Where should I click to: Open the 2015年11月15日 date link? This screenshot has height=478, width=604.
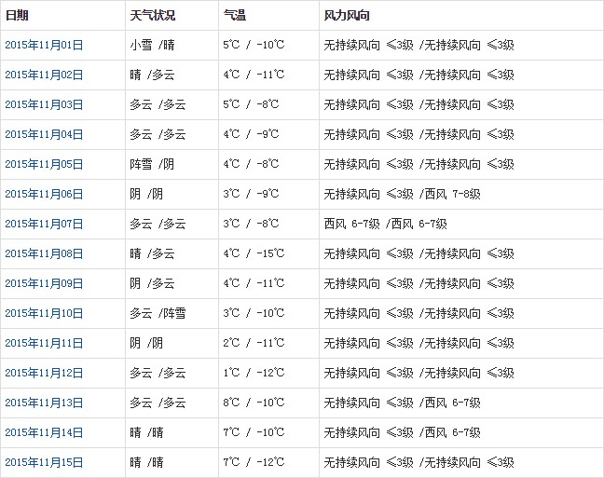tap(44, 462)
